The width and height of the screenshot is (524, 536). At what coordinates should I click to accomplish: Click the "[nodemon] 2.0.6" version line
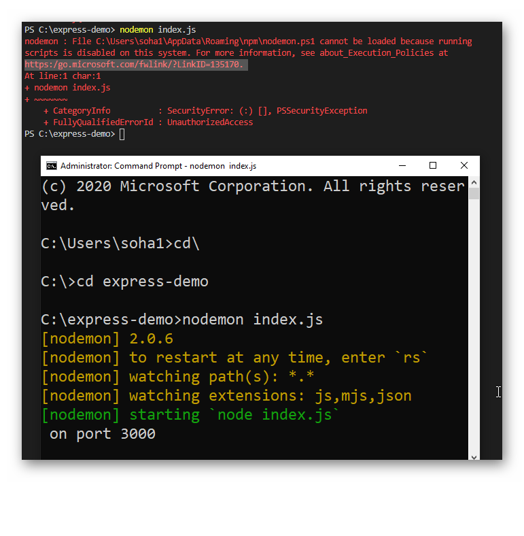(107, 339)
